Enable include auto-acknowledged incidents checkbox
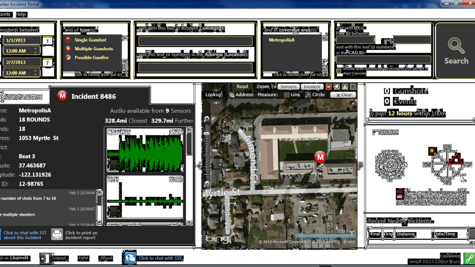 [339, 71]
